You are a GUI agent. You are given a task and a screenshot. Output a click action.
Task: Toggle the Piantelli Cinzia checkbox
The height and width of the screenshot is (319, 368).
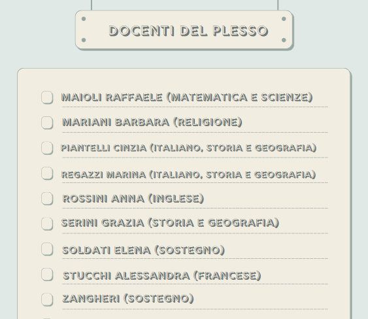coord(47,148)
